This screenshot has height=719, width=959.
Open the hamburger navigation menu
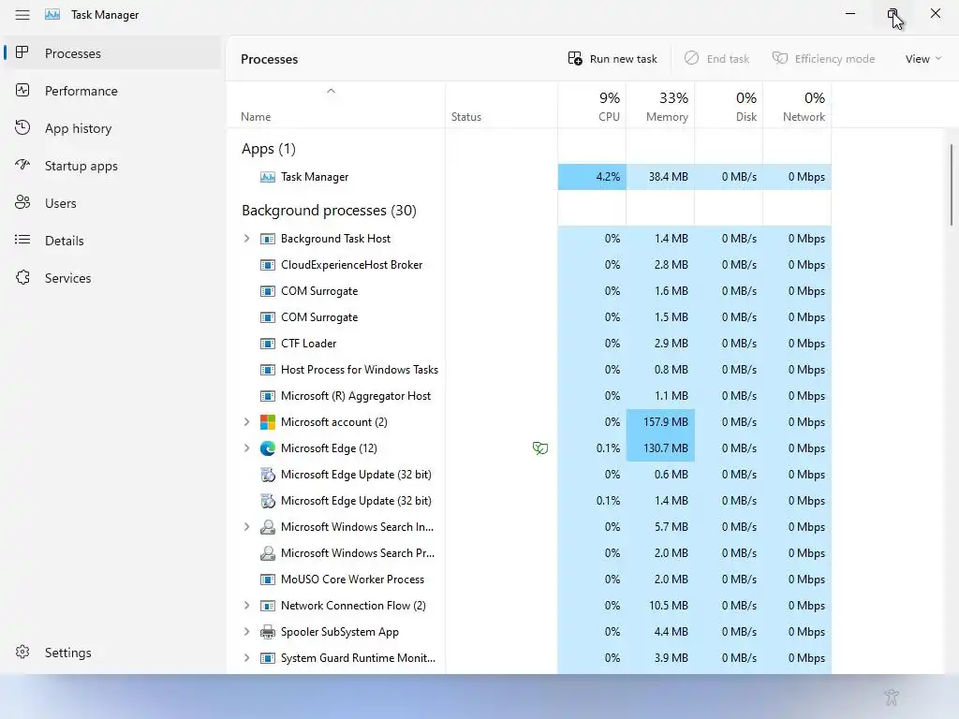coord(22,15)
